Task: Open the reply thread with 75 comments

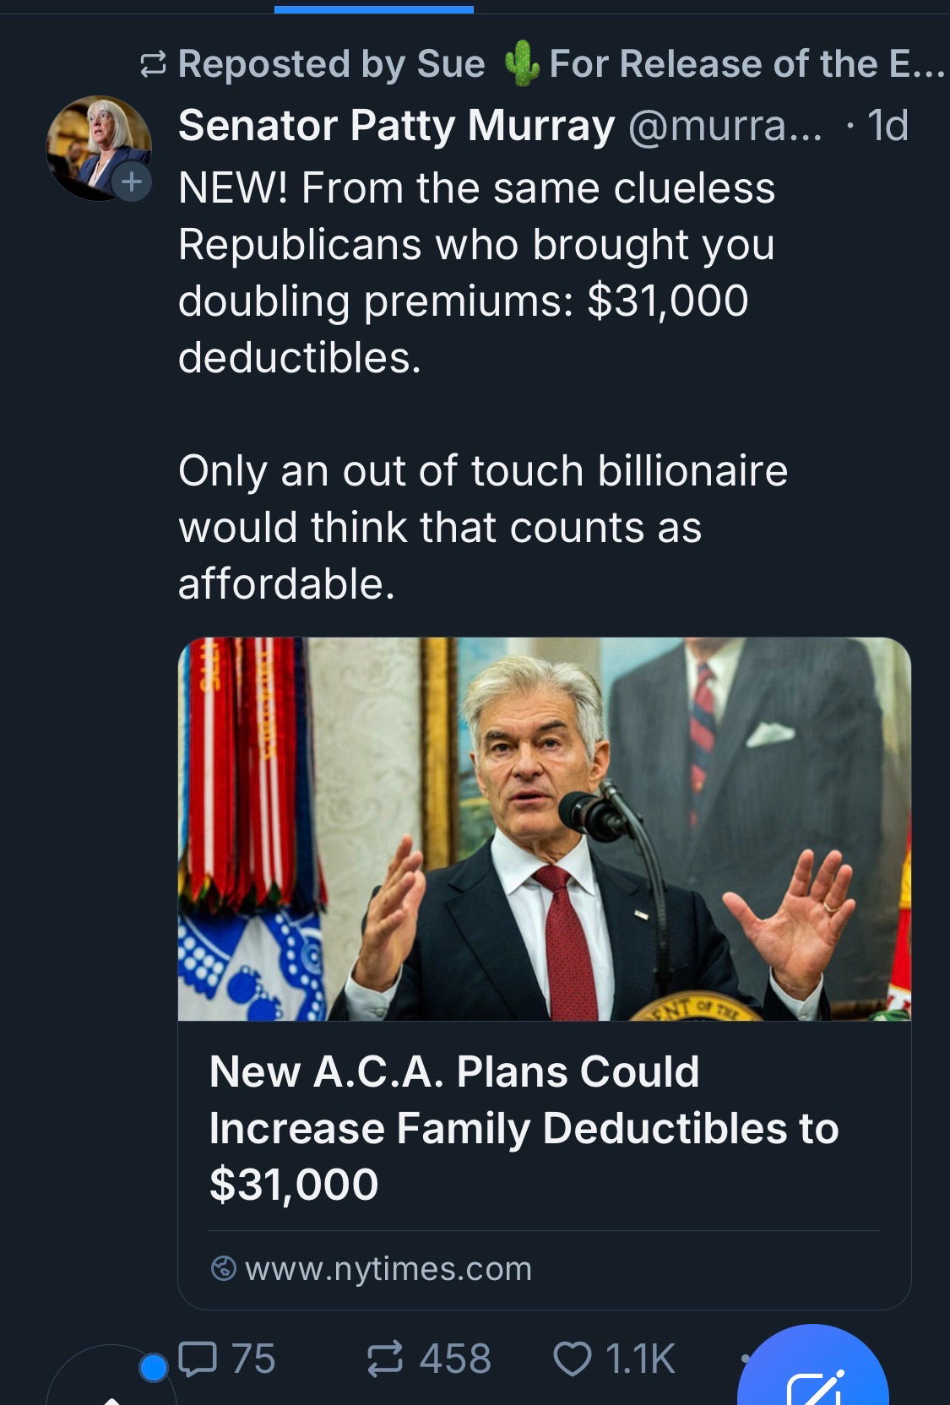Action: pos(228,1359)
